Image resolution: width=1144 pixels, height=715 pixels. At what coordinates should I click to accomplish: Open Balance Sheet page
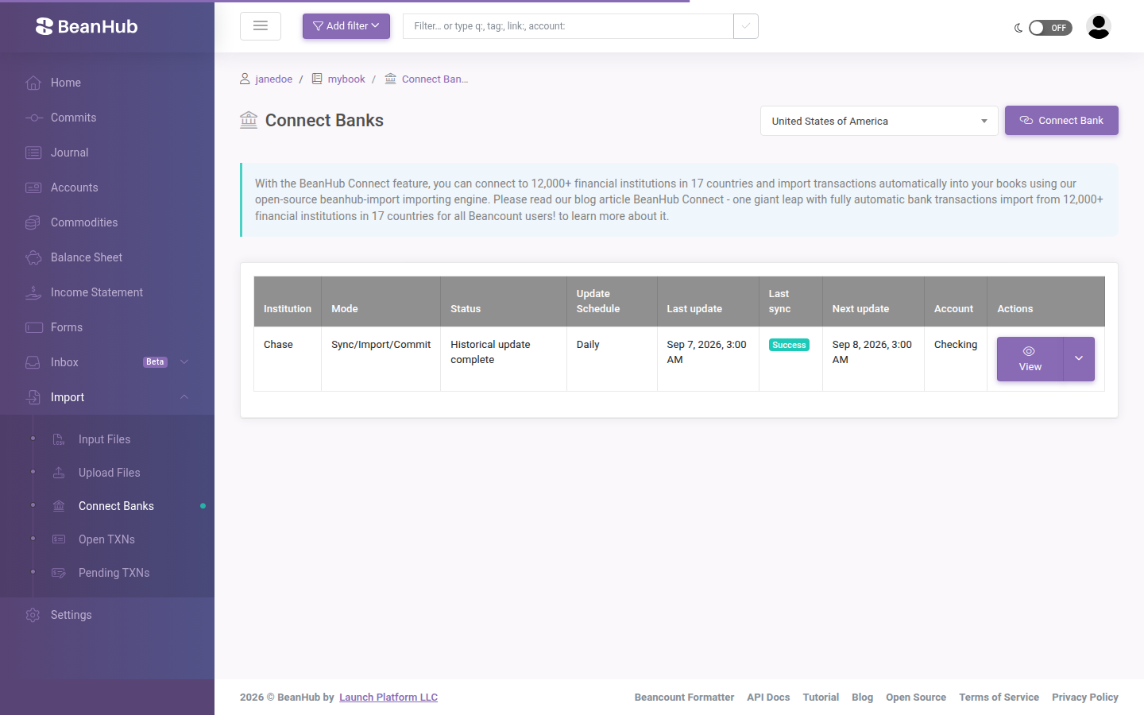tap(107, 257)
